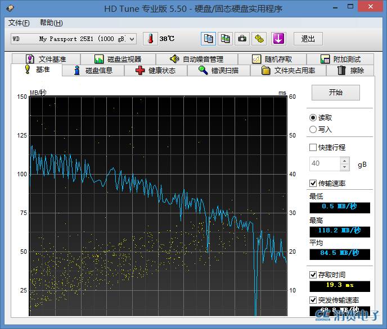Select the 读取 read radio button
Screen dimensions: 387x329
313,117
